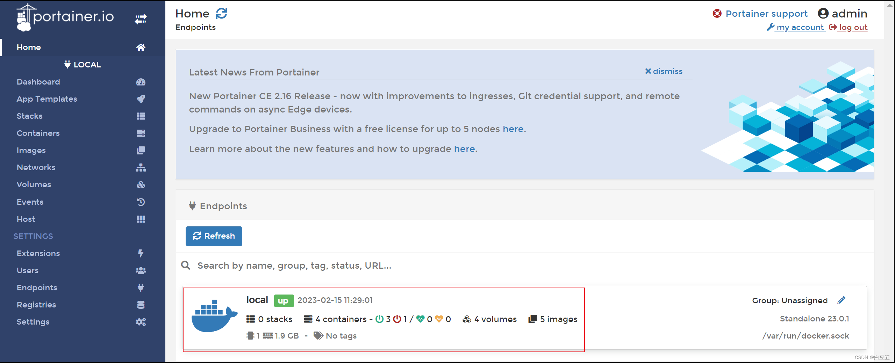
Task: Focus the endpoint search field
Action: 524,266
